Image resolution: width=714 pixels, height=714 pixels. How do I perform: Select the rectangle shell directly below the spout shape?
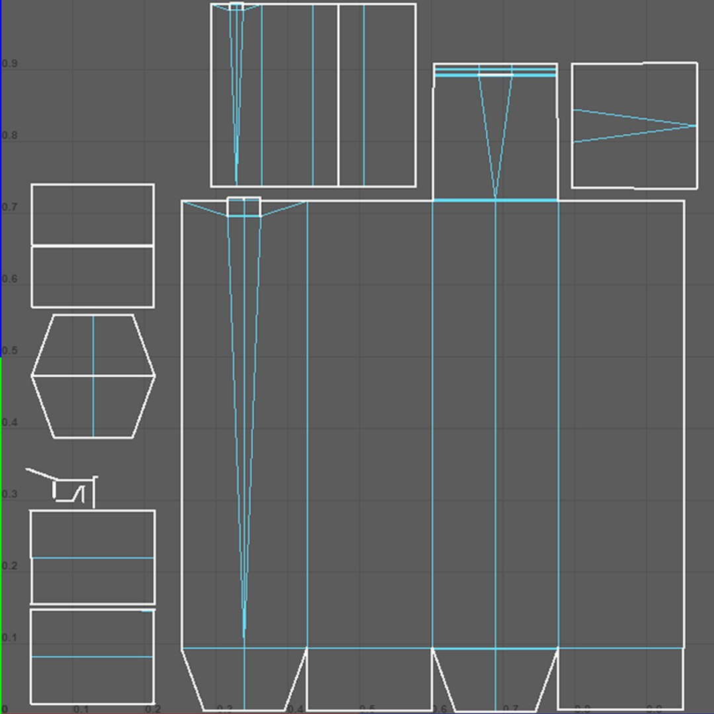[93, 557]
